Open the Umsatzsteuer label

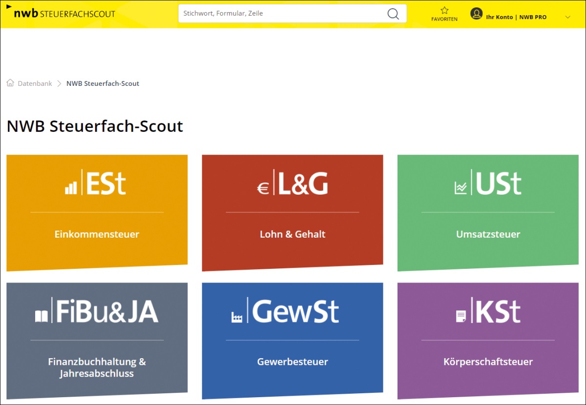[488, 234]
